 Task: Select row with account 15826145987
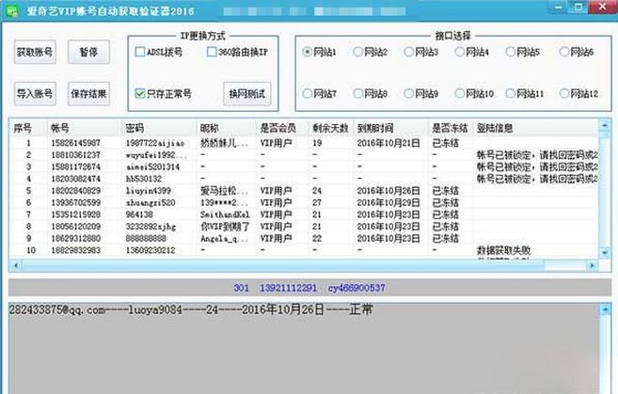pos(304,143)
